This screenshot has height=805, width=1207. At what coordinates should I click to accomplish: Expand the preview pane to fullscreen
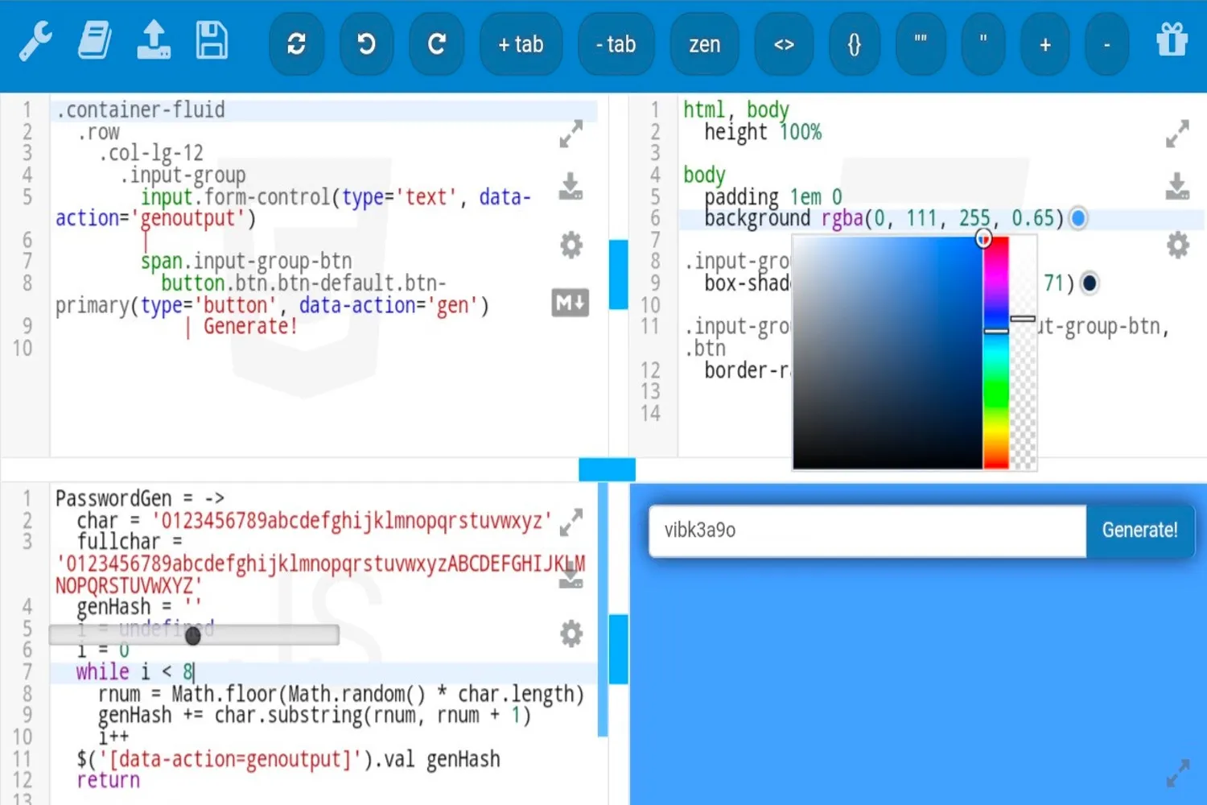(x=1178, y=773)
